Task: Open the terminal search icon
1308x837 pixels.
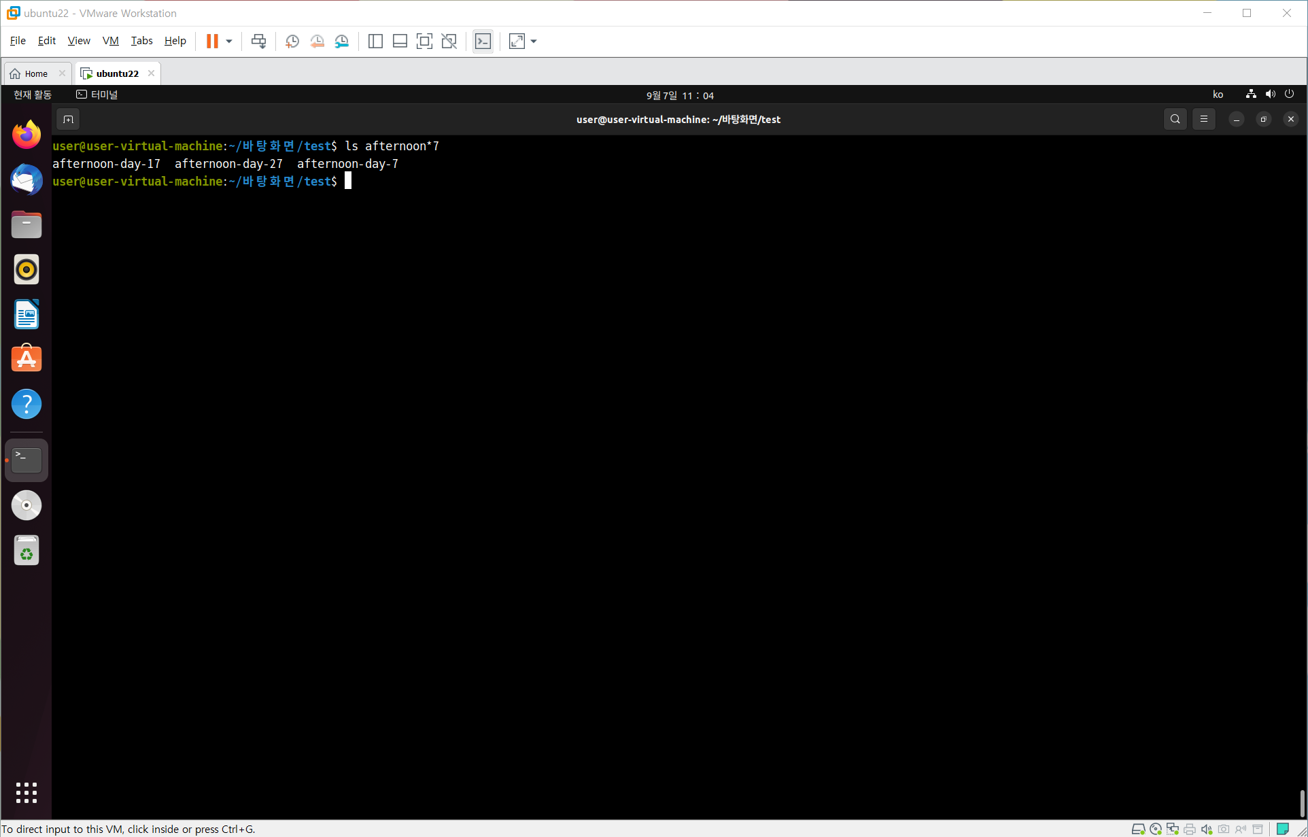Action: (1175, 119)
